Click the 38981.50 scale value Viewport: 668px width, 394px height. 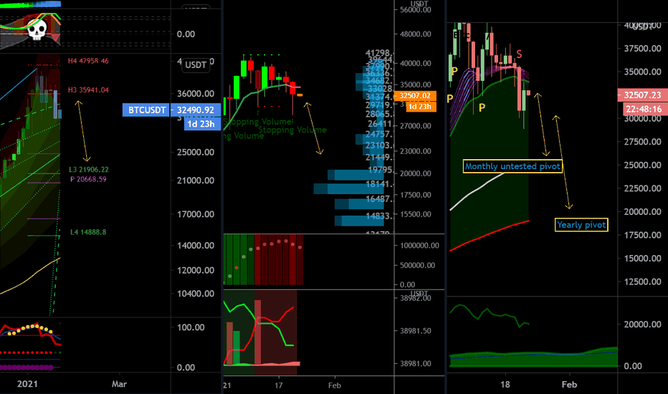click(416, 330)
